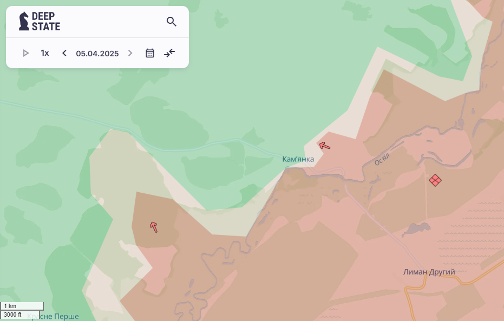Click the Оскіл river label
504x321 pixels.
[x=382, y=159]
